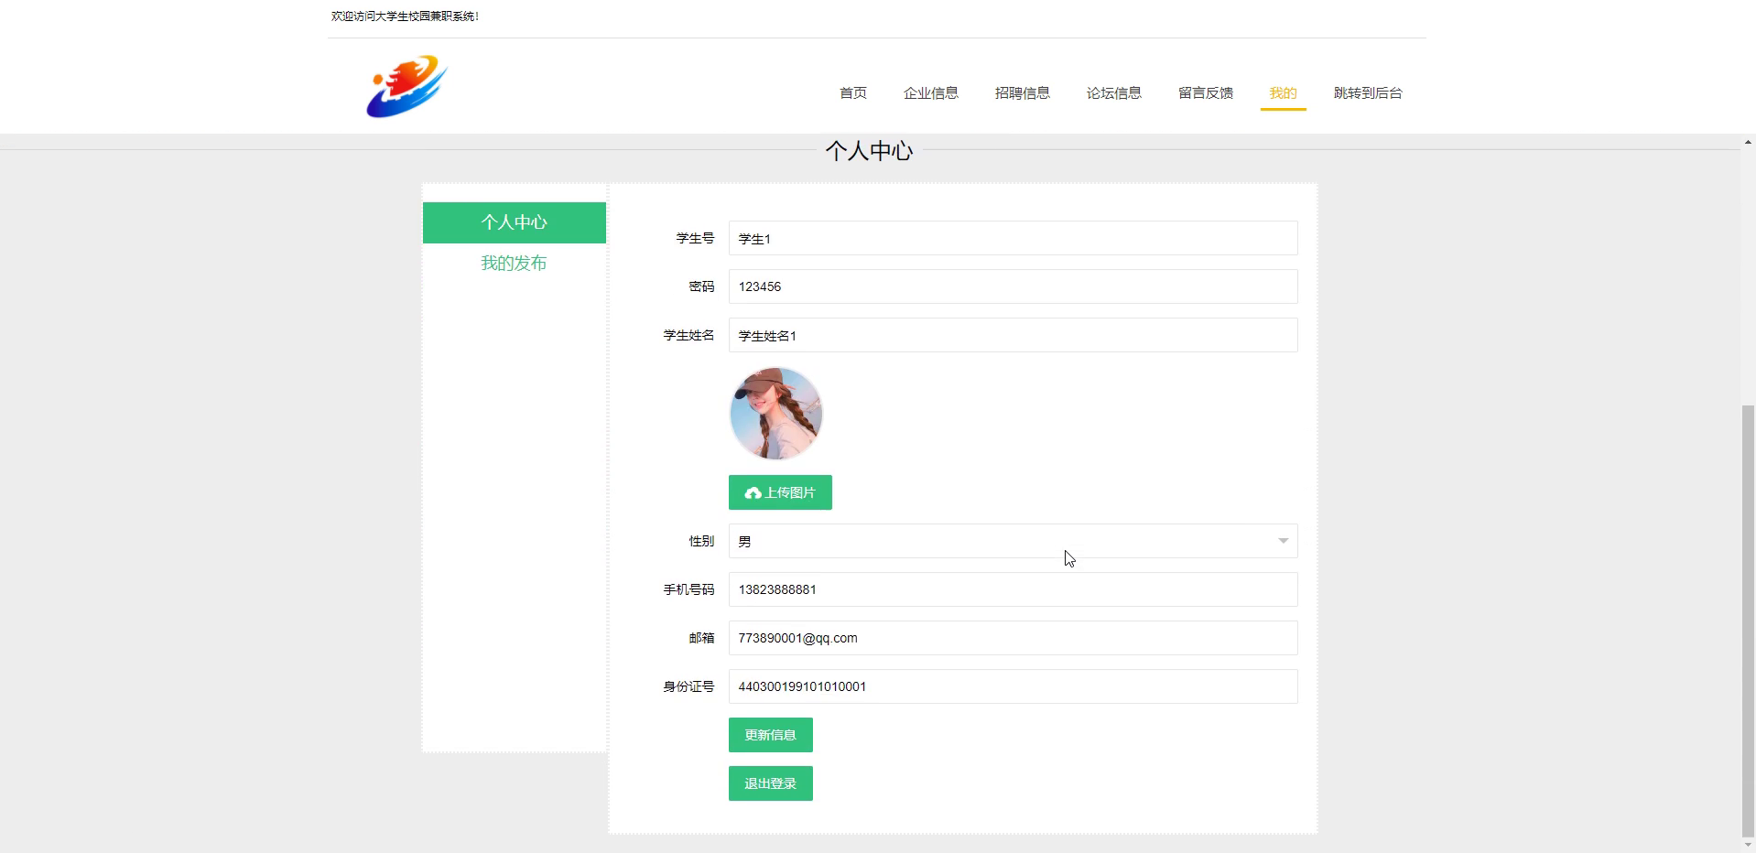Click the 个人中心 page heading

coord(869,151)
